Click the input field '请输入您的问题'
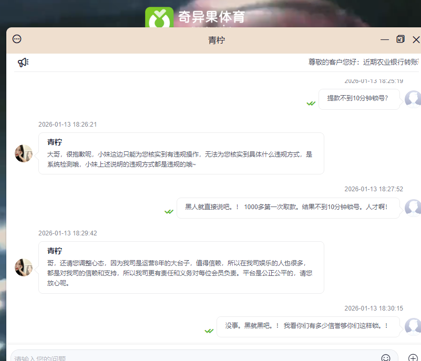421x361 pixels. 105,358
